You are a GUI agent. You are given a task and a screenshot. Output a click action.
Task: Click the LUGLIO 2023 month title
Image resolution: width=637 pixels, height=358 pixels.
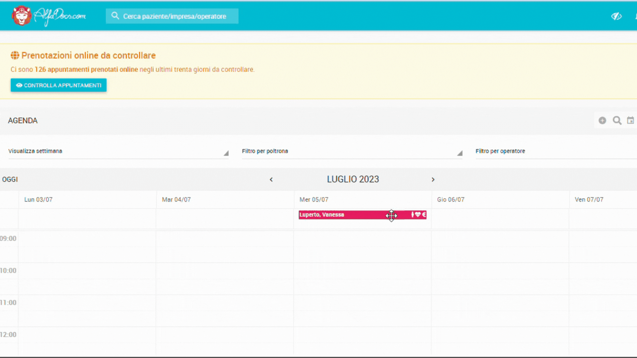353,179
